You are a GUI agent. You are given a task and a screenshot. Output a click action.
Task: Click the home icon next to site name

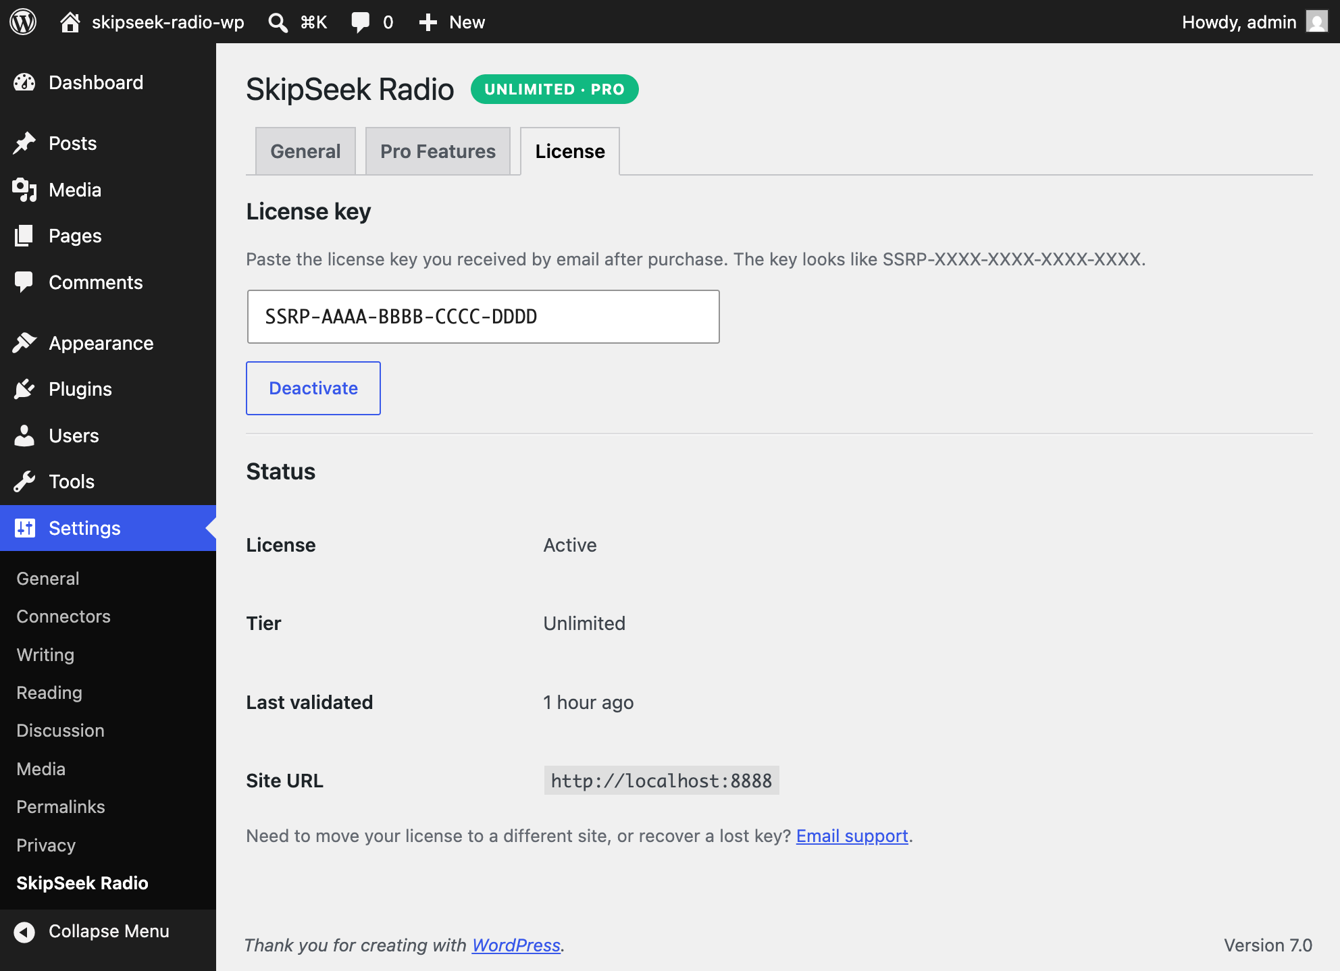pyautogui.click(x=70, y=22)
